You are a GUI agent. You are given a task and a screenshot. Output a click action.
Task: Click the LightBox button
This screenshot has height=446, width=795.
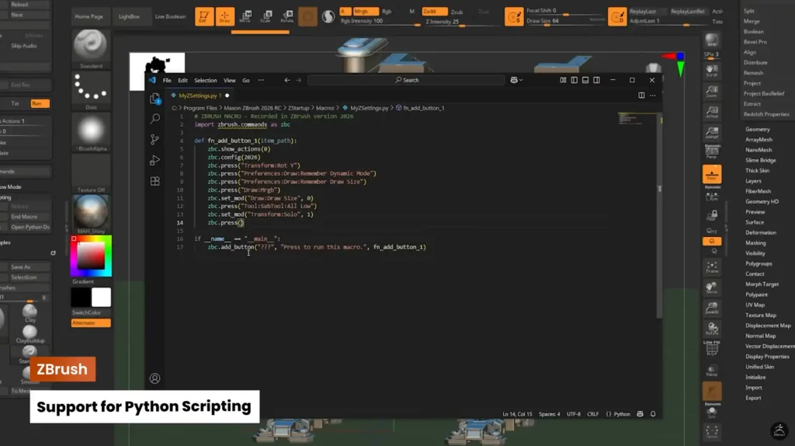pos(130,16)
